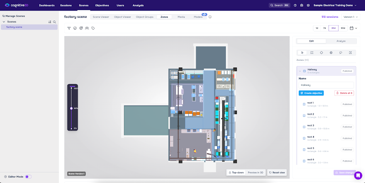Open the date range chevron dropdown
The width and height of the screenshot is (365, 183).
(356, 28)
